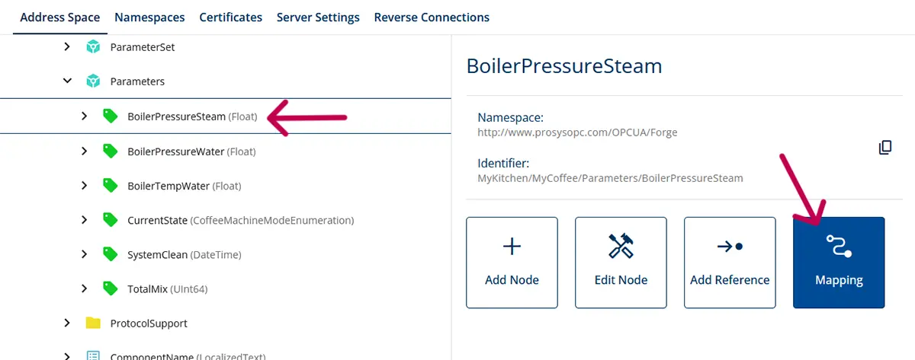
Task: Click the green tag icon beside BoilerPressureSteam
Action: click(x=111, y=116)
